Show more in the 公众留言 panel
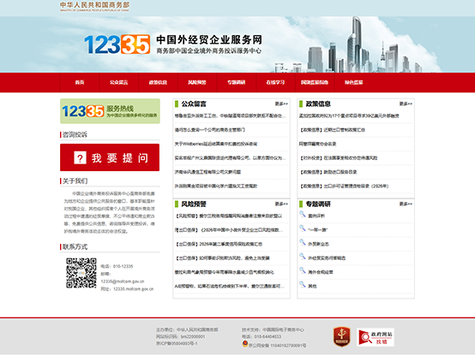This screenshot has width=475, height=355. (281, 104)
